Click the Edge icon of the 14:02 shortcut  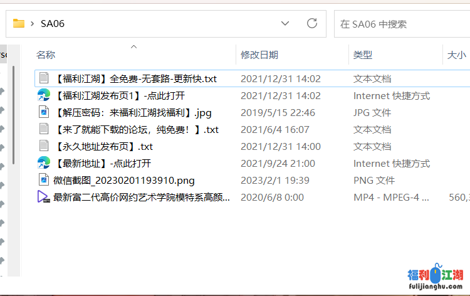point(44,95)
